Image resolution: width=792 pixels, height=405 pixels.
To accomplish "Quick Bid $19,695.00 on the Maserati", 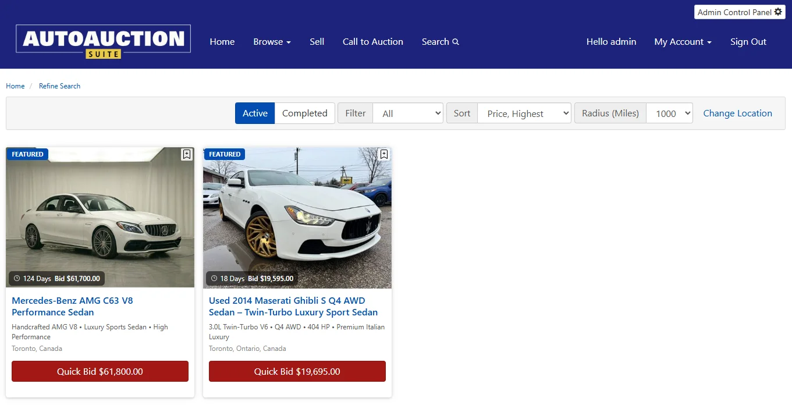I will 297,371.
